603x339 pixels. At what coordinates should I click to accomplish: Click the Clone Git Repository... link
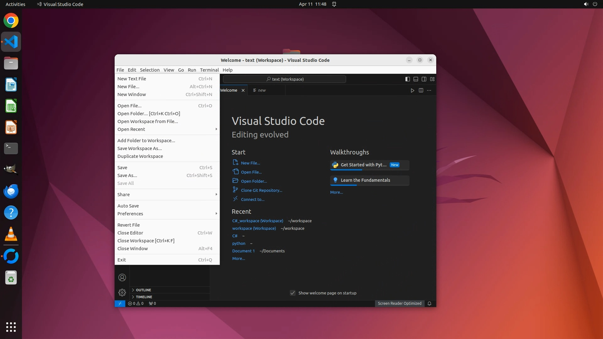tap(262, 190)
